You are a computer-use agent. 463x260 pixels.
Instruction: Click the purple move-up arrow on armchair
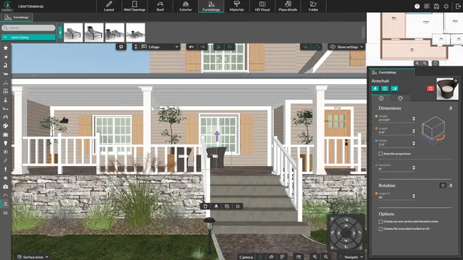click(x=217, y=136)
